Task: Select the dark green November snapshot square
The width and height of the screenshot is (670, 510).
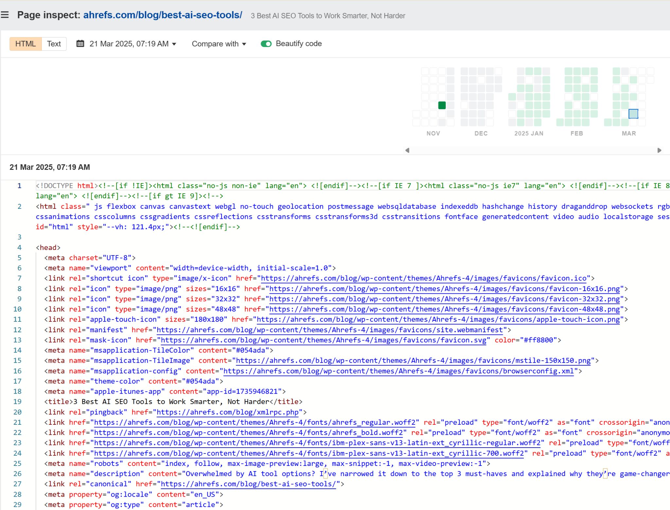Action: pyautogui.click(x=442, y=105)
